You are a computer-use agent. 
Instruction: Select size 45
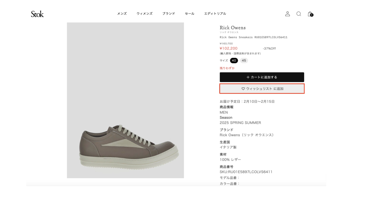coord(244,60)
